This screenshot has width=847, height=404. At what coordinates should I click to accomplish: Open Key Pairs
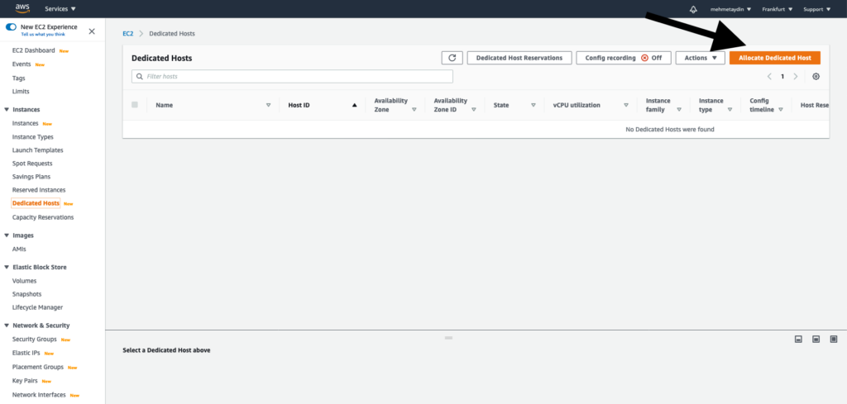[x=24, y=381]
